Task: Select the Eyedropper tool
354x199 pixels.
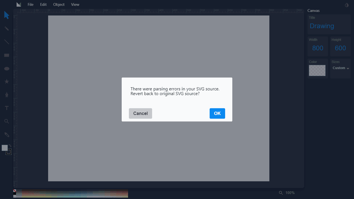Action: pos(7,135)
